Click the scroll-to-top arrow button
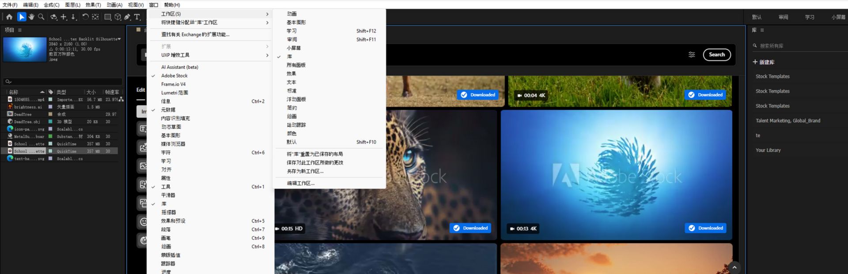This screenshot has height=274, width=848. [734, 267]
